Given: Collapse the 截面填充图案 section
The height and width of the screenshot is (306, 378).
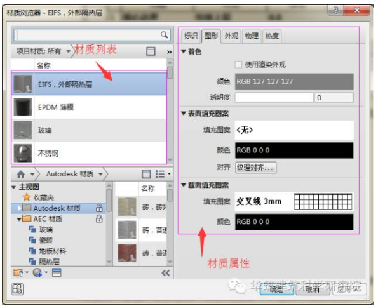Looking at the screenshot, I should click(184, 185).
